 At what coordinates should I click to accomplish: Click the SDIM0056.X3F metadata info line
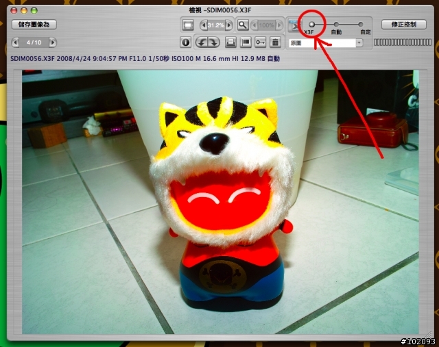point(145,59)
